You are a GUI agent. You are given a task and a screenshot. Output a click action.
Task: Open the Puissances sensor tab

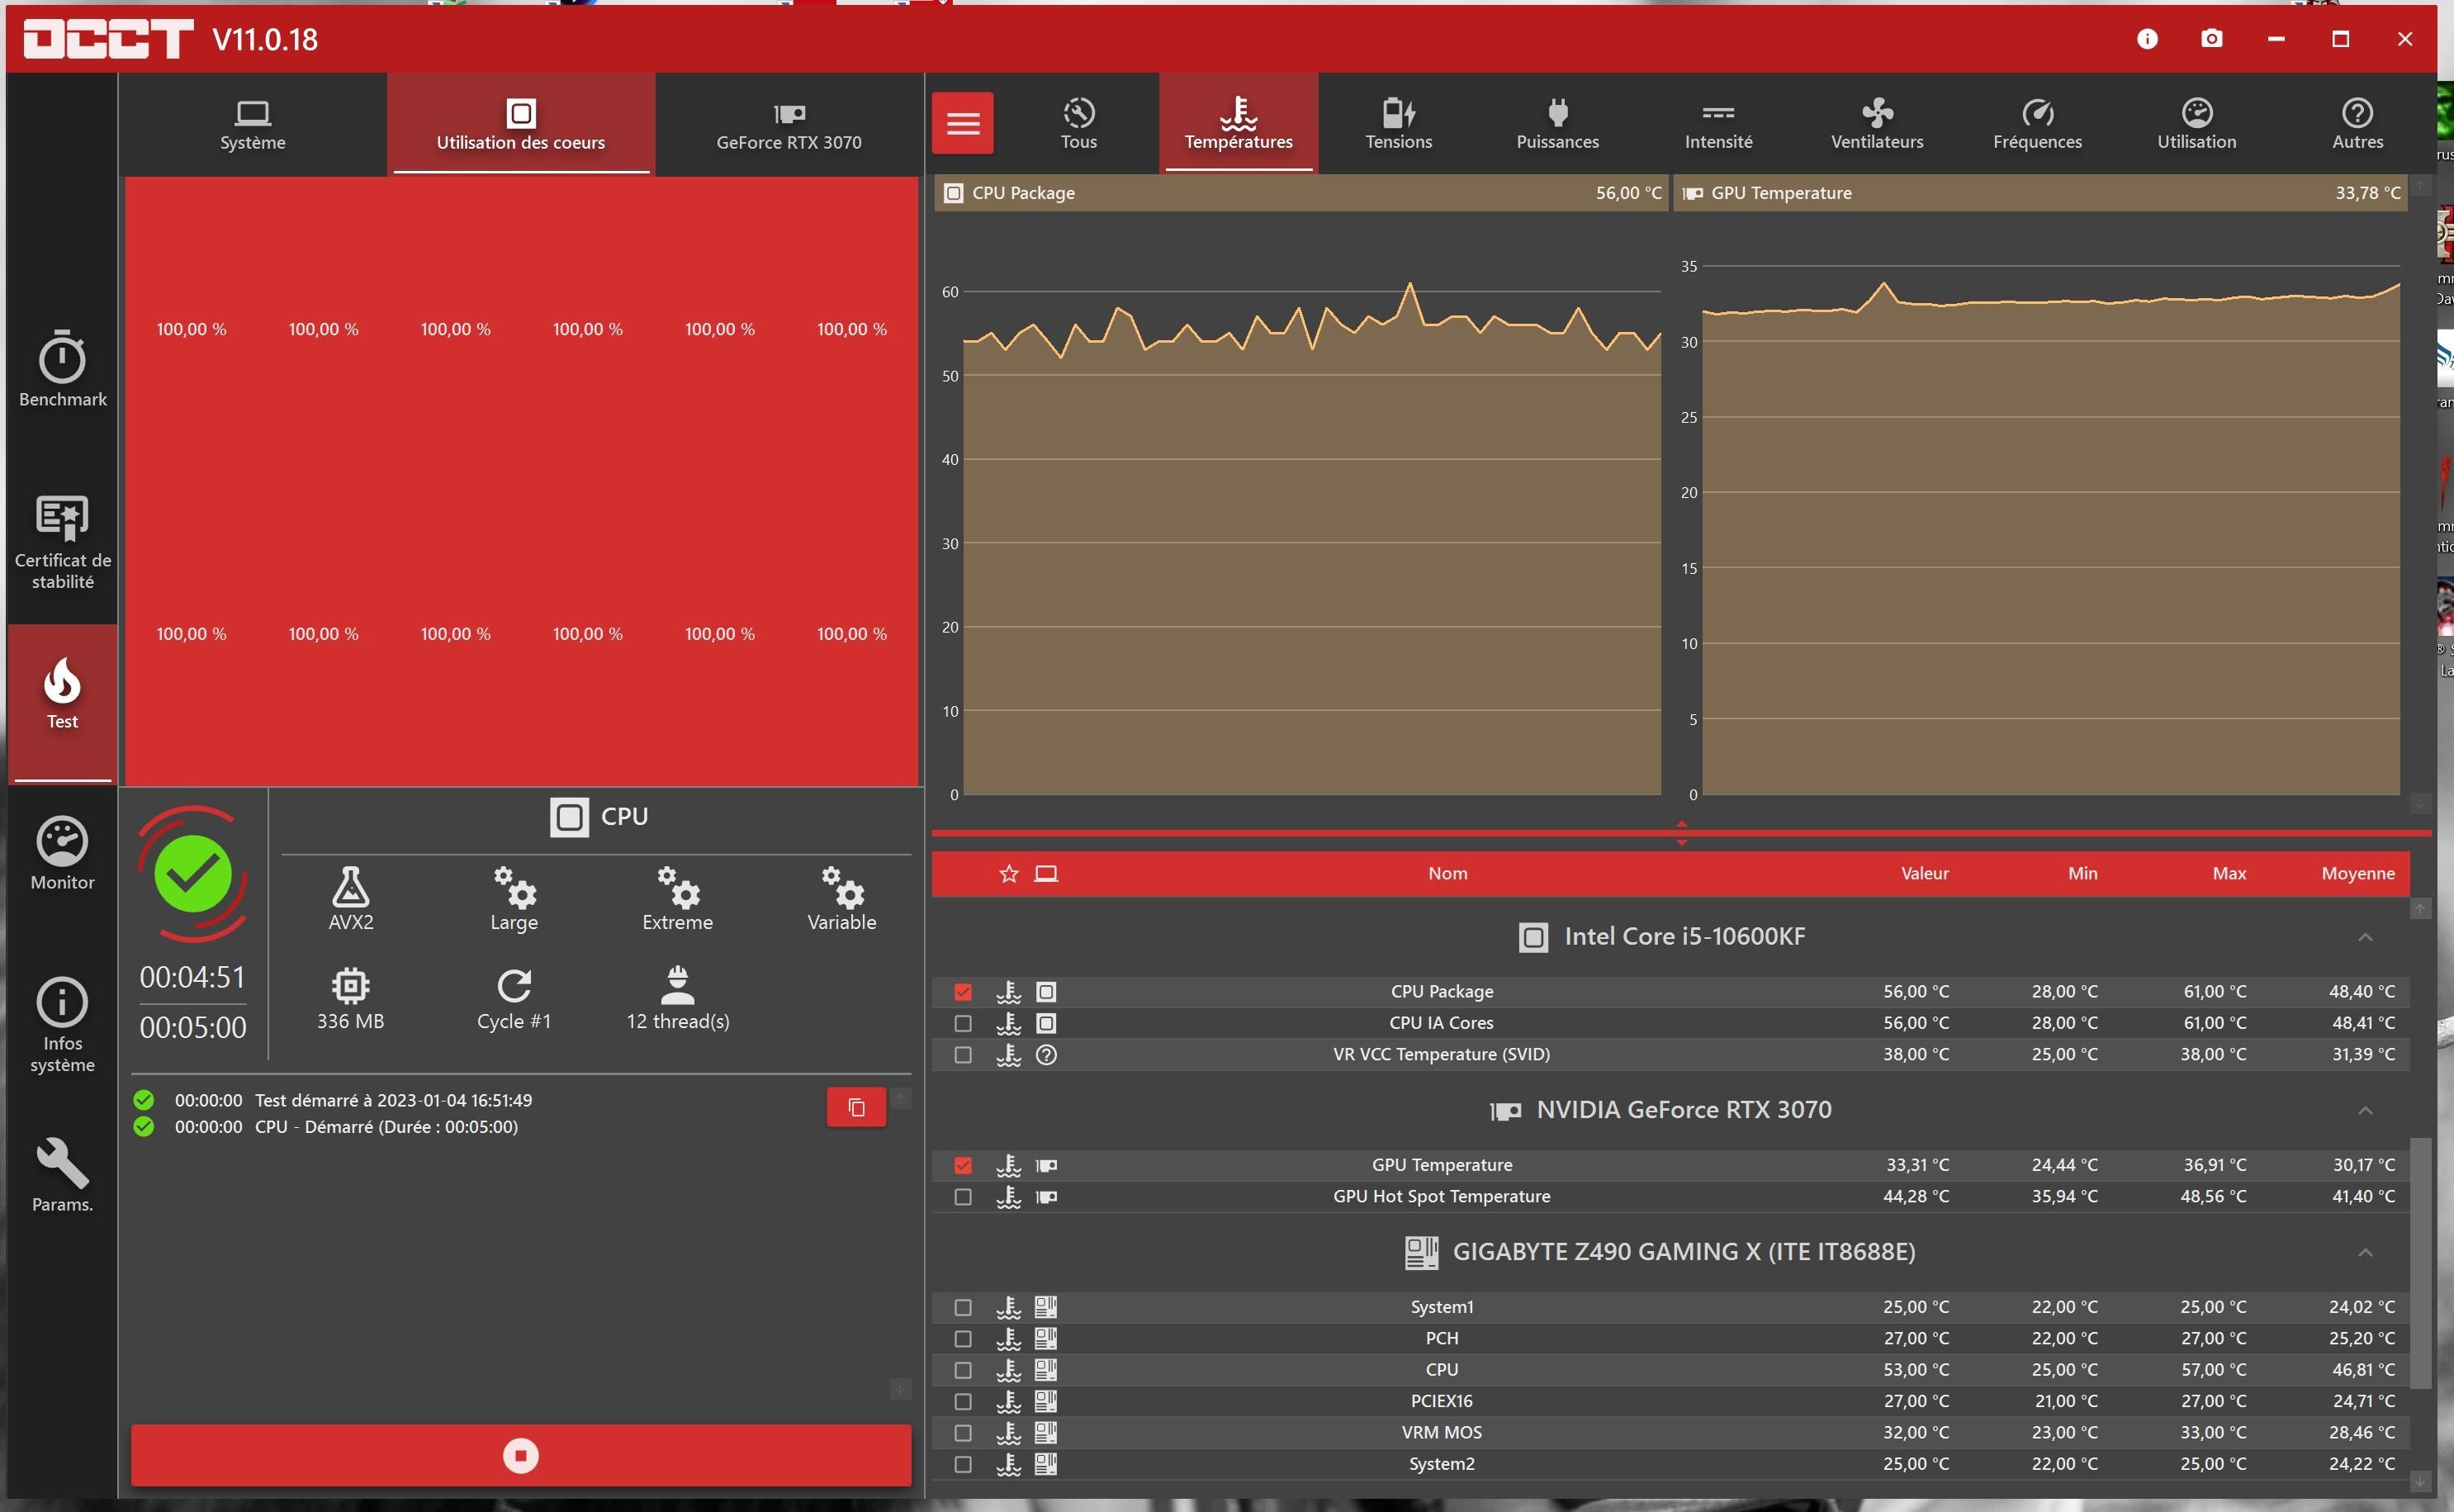pyautogui.click(x=1557, y=124)
